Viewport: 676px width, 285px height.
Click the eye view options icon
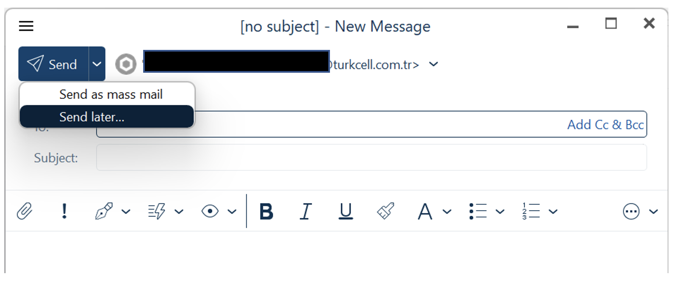[210, 211]
